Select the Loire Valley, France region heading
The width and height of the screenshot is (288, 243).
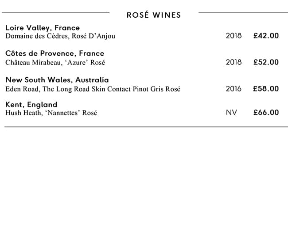coord(43,28)
